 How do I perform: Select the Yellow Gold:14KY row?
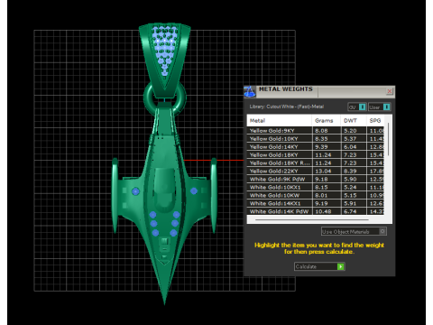[x=316, y=147]
